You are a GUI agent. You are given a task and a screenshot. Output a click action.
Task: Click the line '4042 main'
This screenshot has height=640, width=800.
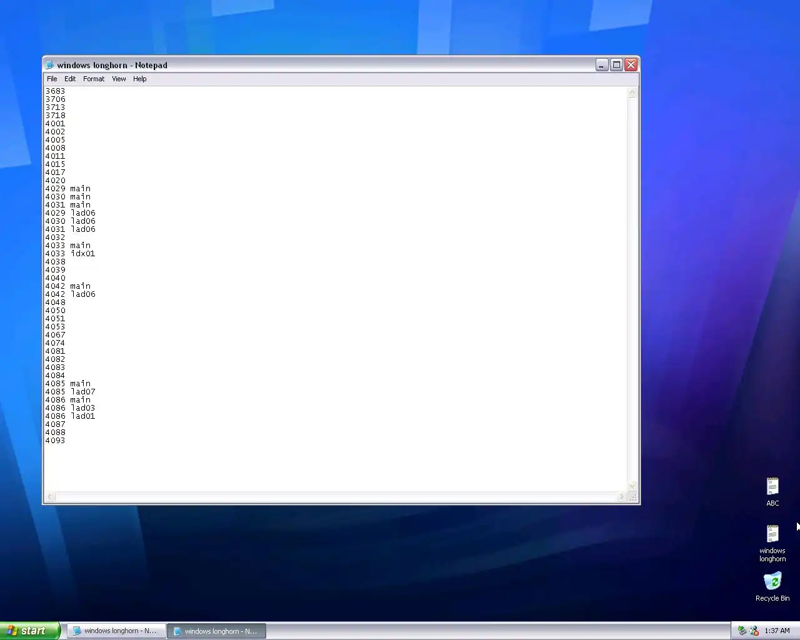67,286
